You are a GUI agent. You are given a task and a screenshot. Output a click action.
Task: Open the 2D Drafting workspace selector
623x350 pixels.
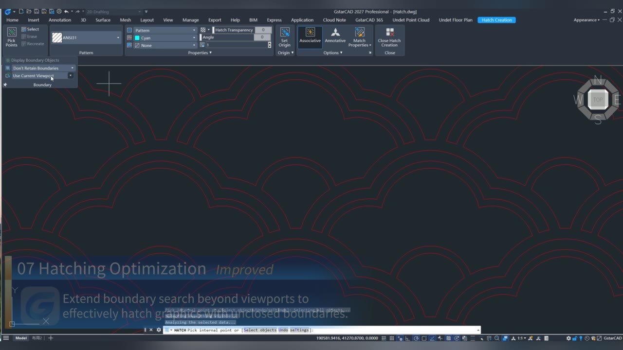[113, 12]
